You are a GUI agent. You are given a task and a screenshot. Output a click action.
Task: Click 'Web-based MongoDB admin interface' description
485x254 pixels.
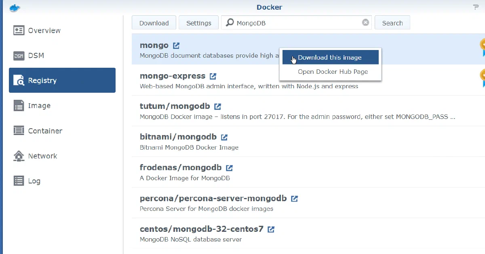tap(249, 86)
